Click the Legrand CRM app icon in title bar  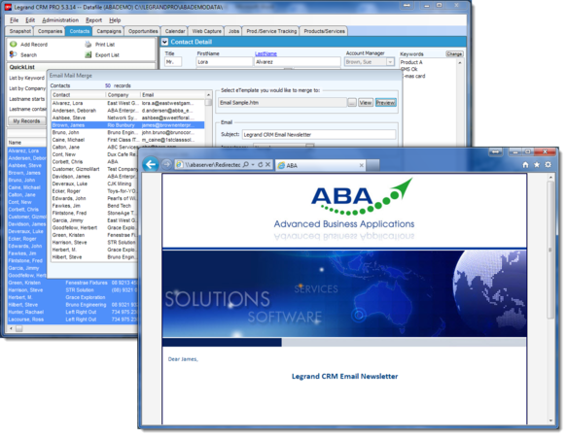(x=9, y=7)
